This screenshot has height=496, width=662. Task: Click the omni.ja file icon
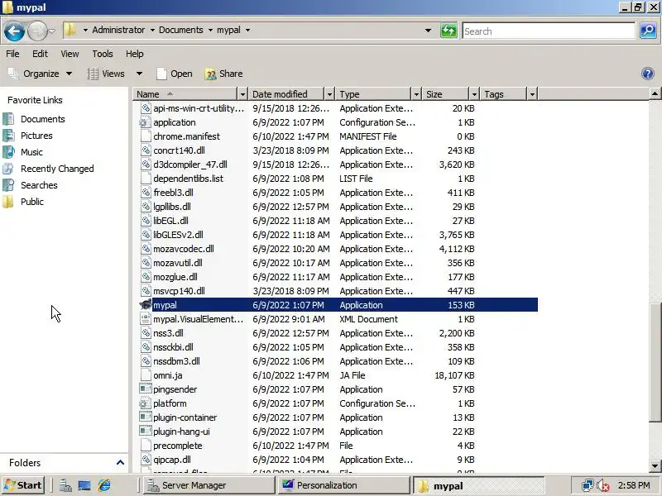click(x=146, y=375)
